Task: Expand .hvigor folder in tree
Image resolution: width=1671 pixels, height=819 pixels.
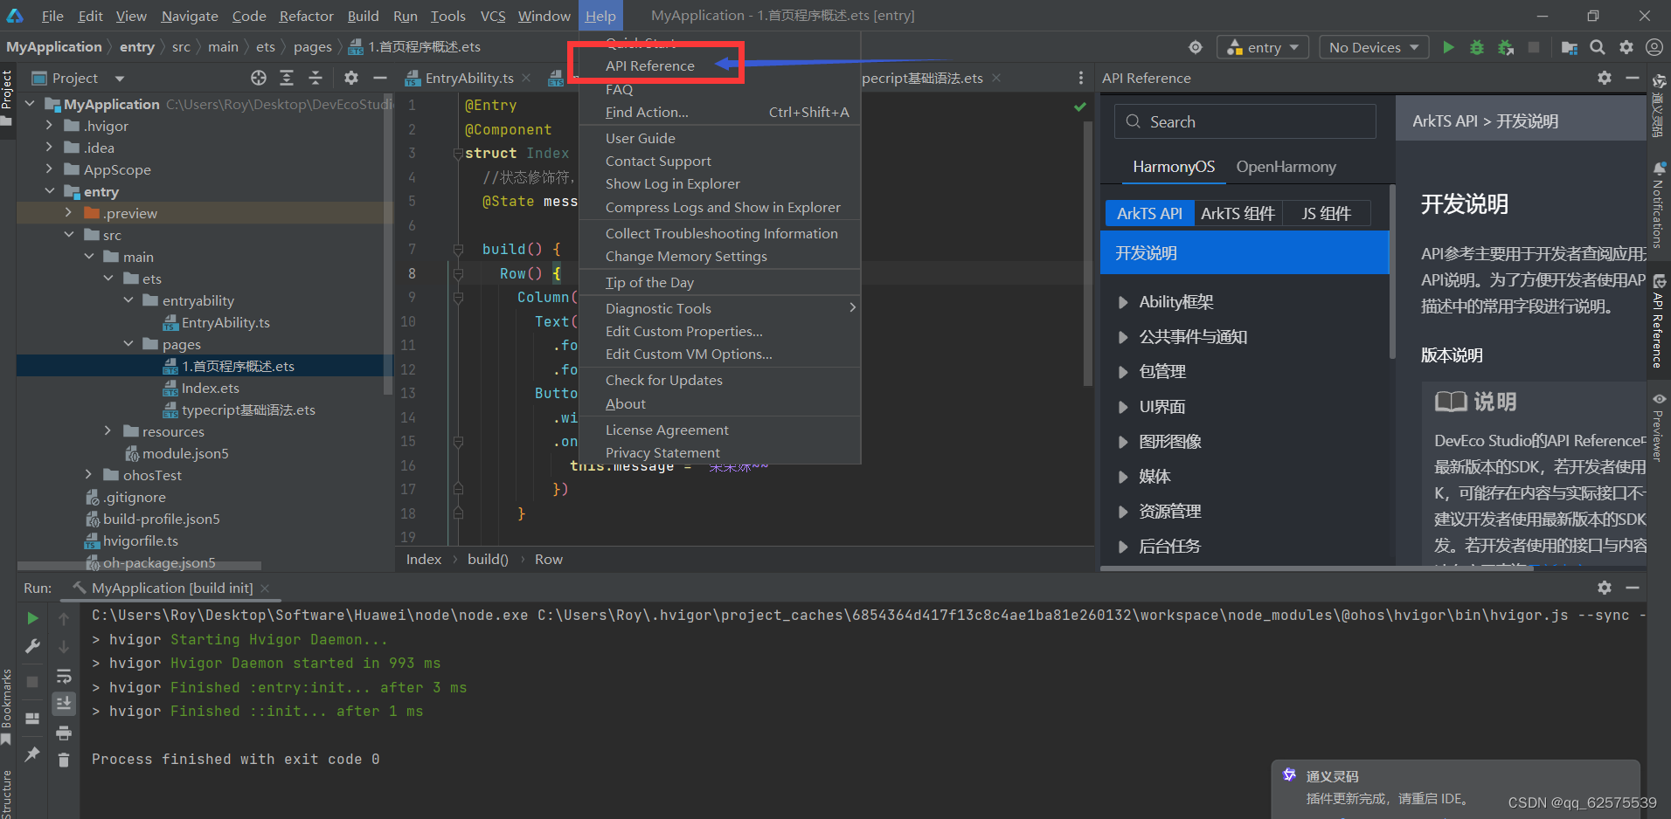Action: (50, 126)
